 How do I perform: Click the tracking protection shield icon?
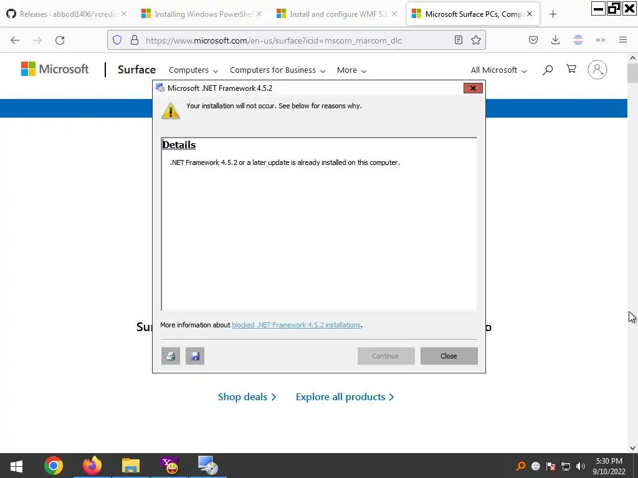[117, 40]
